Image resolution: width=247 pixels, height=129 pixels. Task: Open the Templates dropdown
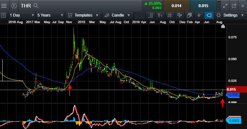tap(83, 15)
